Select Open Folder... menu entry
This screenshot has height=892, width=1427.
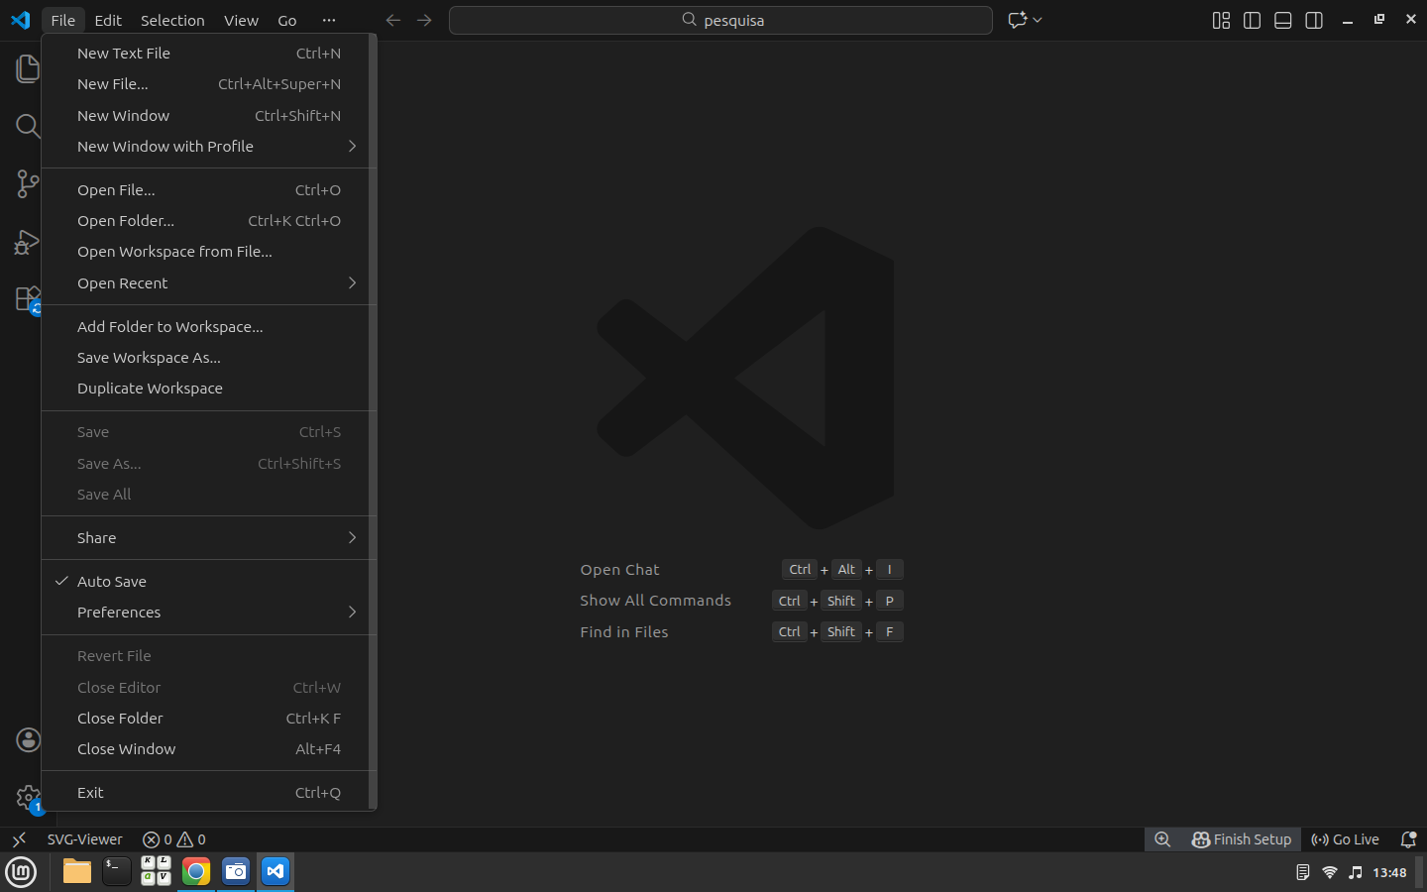126,221
